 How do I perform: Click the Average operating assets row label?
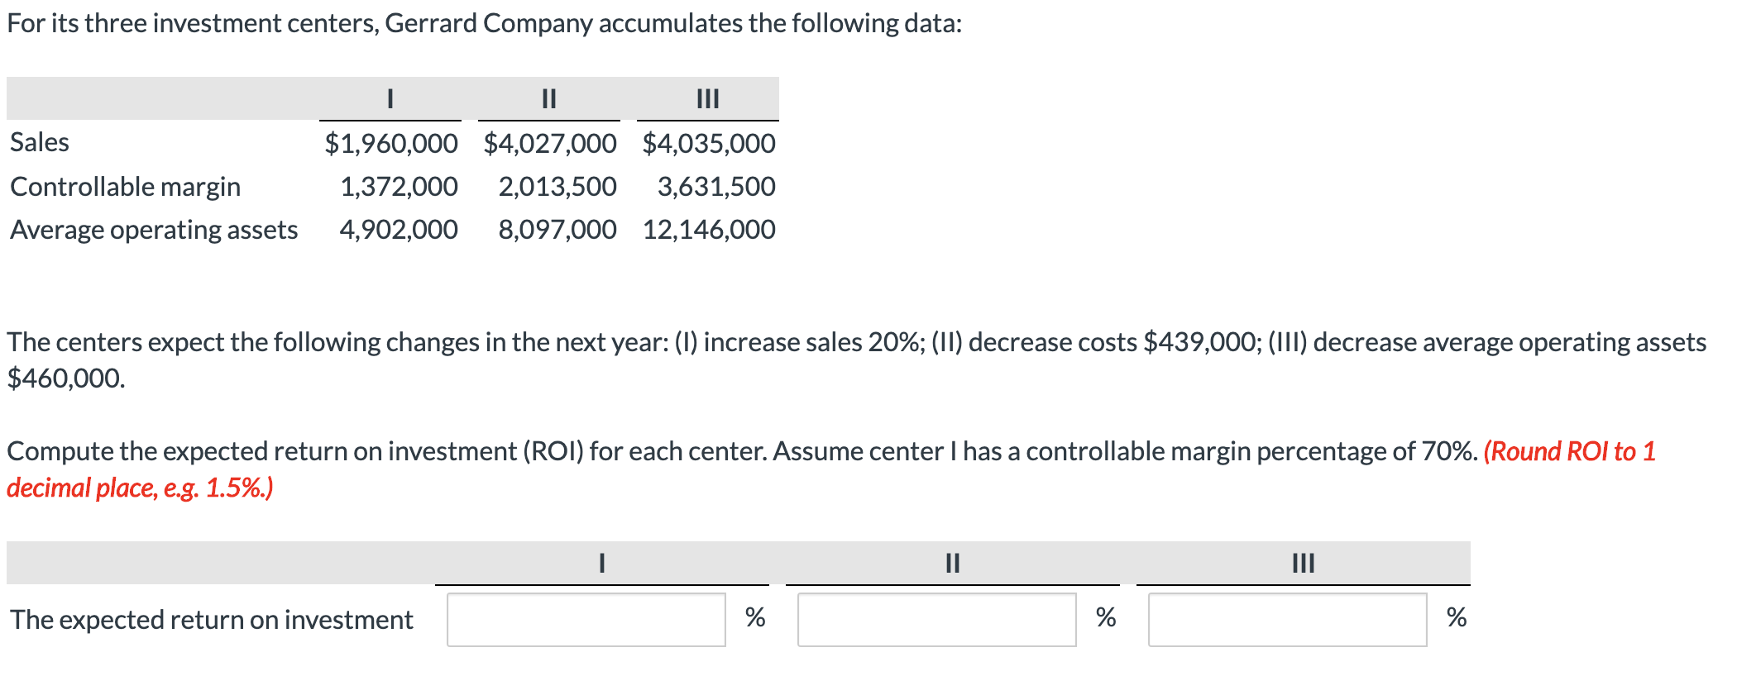pyautogui.click(x=154, y=230)
